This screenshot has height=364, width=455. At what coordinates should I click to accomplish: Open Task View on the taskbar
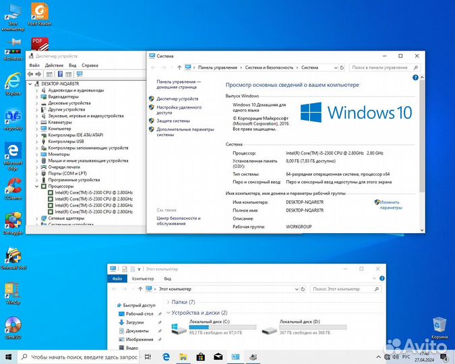[x=148, y=357]
